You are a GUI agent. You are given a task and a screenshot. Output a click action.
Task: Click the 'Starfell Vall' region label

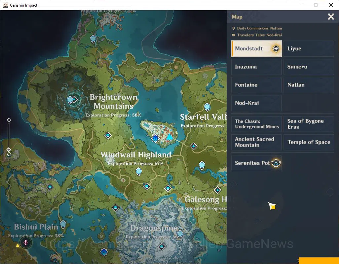[x=203, y=117]
